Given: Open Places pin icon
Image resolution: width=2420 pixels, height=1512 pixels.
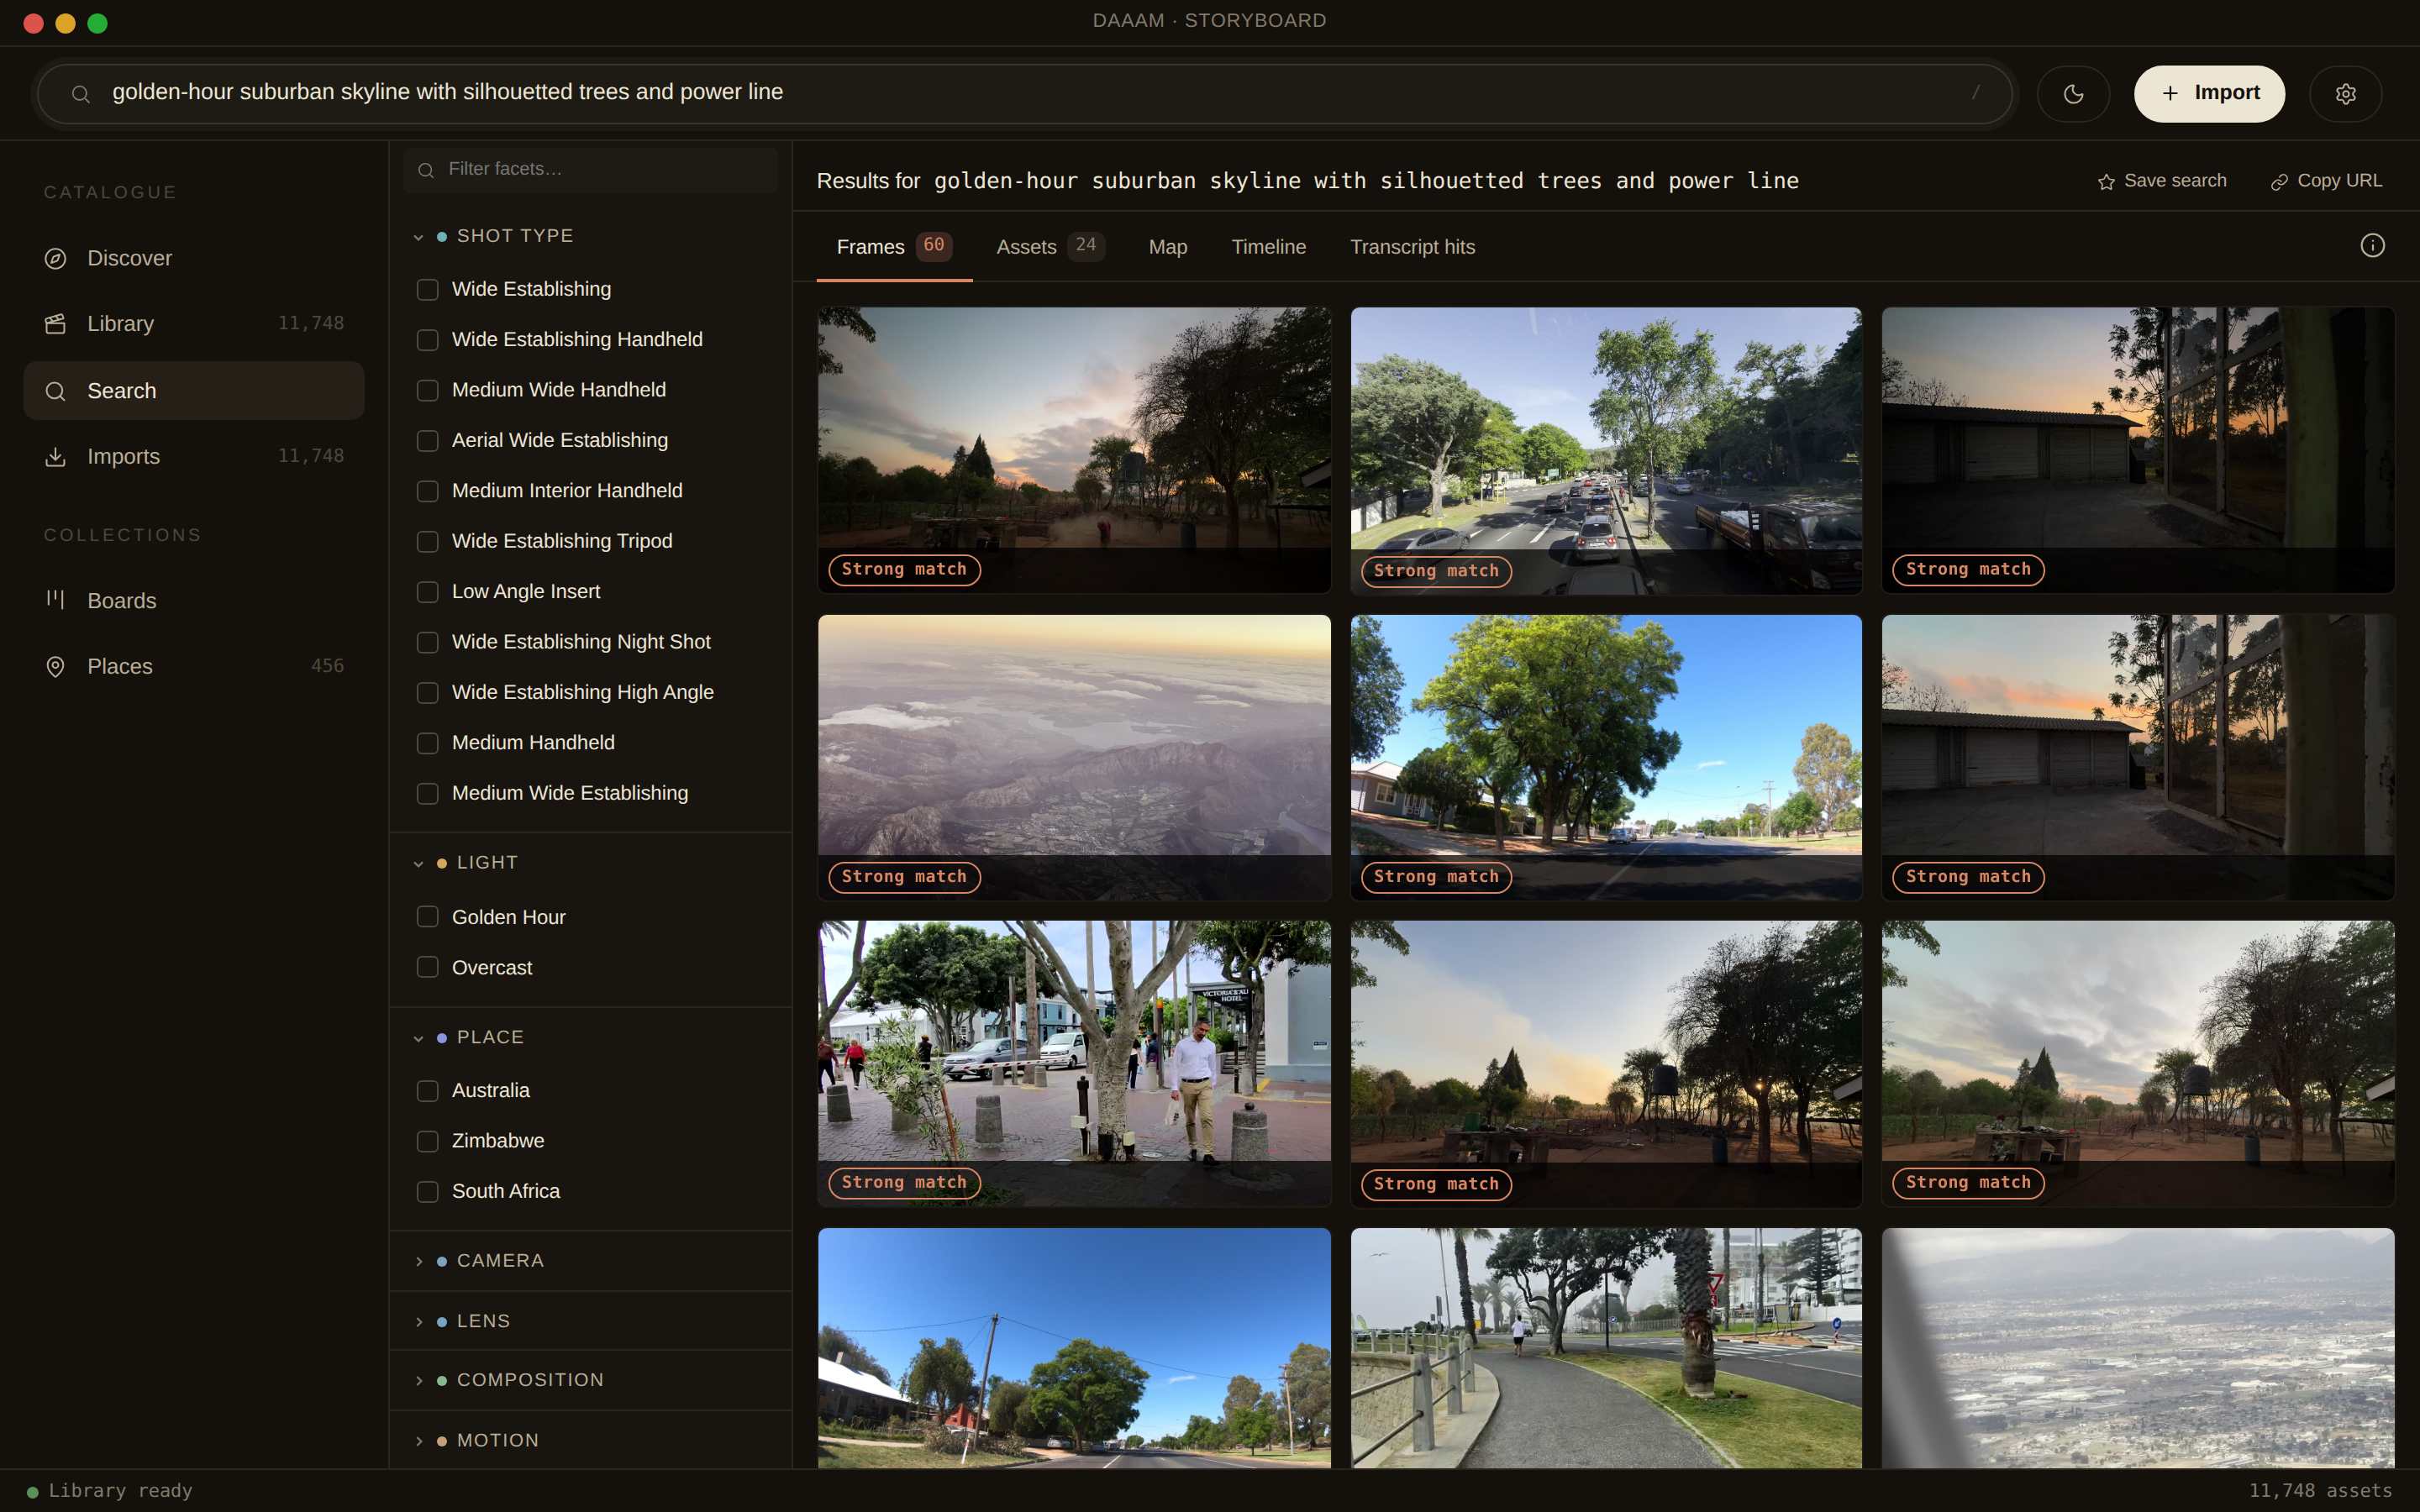Looking at the screenshot, I should [x=55, y=666].
